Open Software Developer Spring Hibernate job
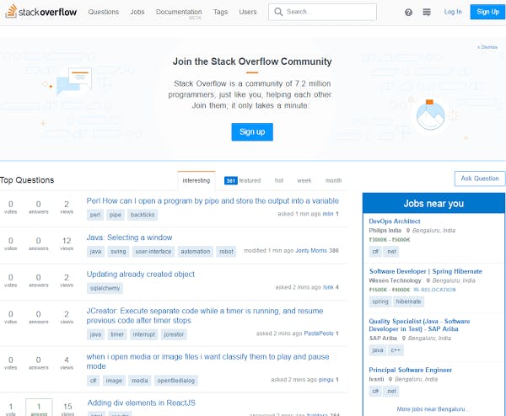This screenshot has width=506, height=416. point(426,271)
